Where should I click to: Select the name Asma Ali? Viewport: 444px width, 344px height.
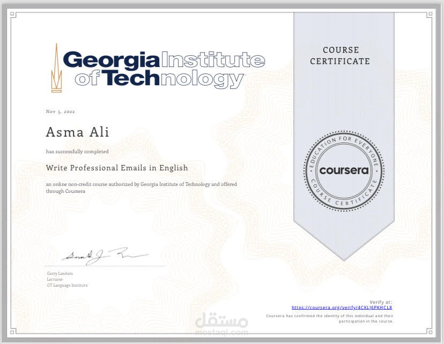coord(77,132)
